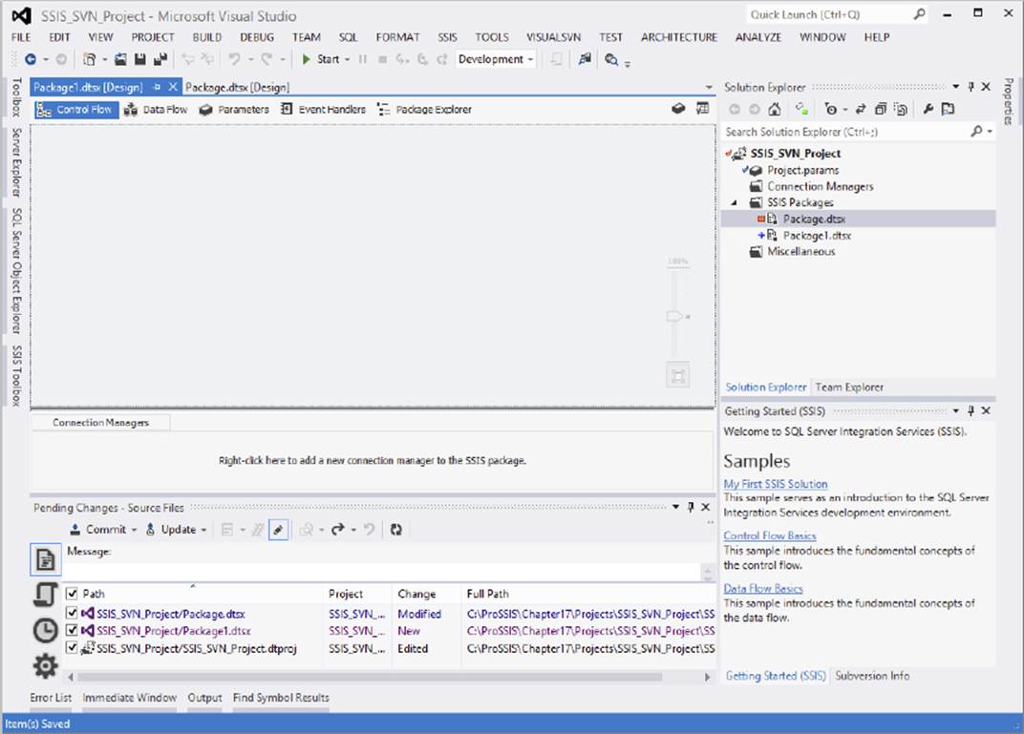
Task: Open the ARCHITECTURE menu
Action: tap(678, 37)
